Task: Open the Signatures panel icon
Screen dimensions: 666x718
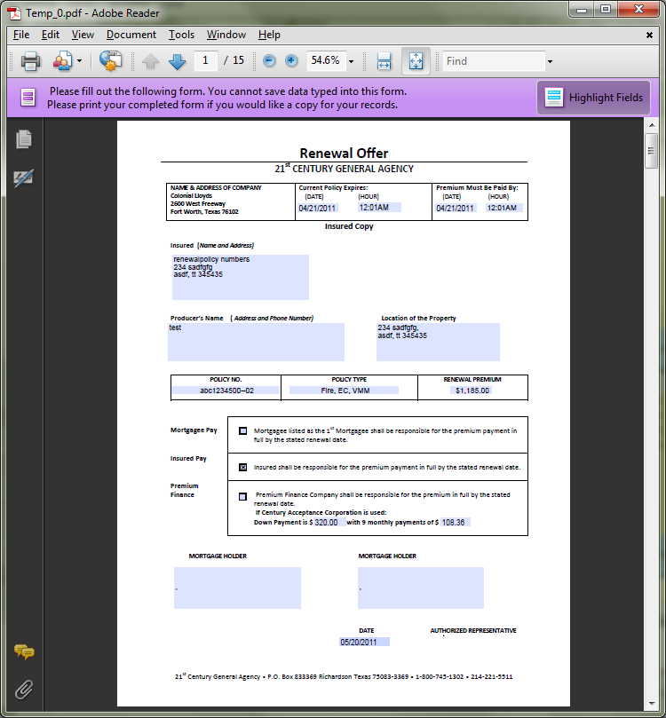Action: coord(24,178)
